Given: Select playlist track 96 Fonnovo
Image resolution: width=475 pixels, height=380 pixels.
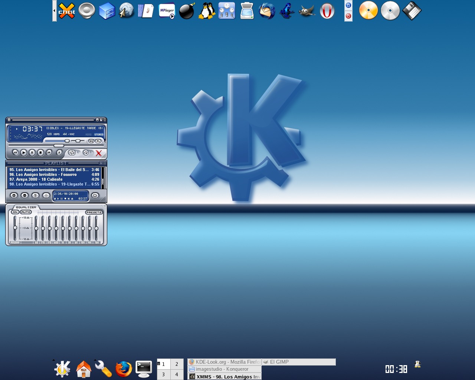Looking at the screenshot, I should (x=54, y=174).
